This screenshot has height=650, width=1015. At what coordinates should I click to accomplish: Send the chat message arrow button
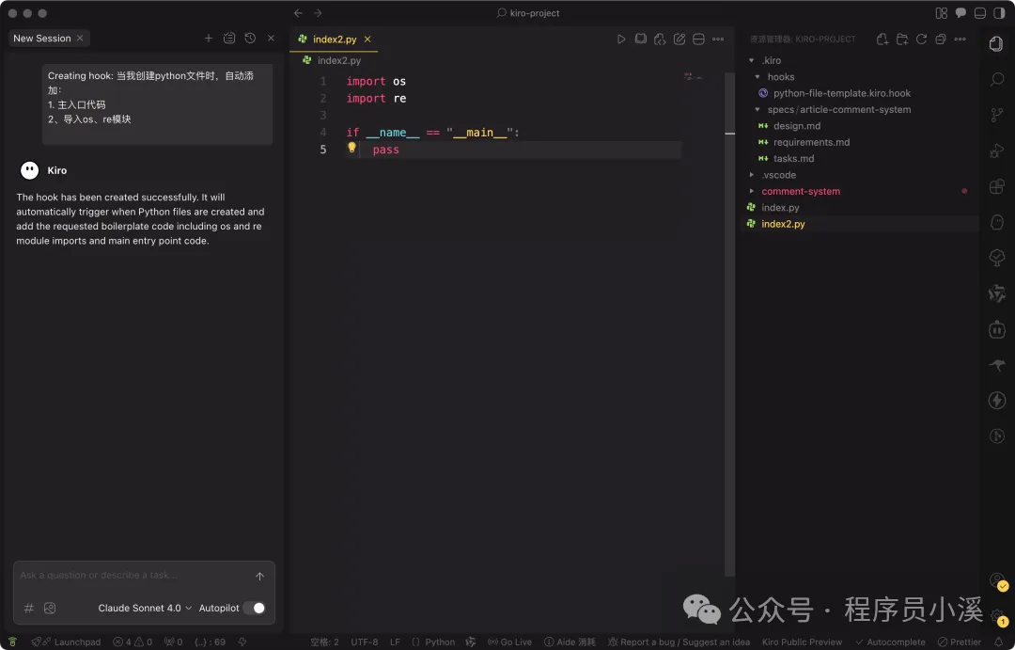(x=259, y=576)
